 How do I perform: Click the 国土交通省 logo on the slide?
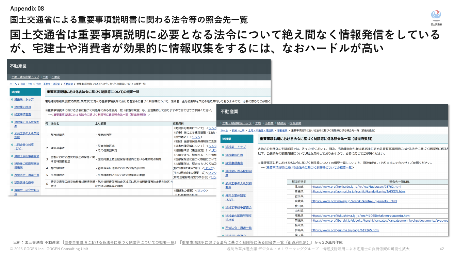(x=436, y=18)
